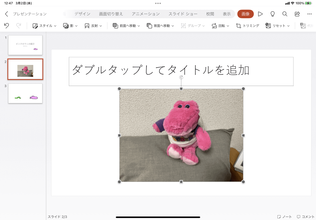316x220 pixels.
Task: Select slide 1 thumbnail
Action: (25, 45)
